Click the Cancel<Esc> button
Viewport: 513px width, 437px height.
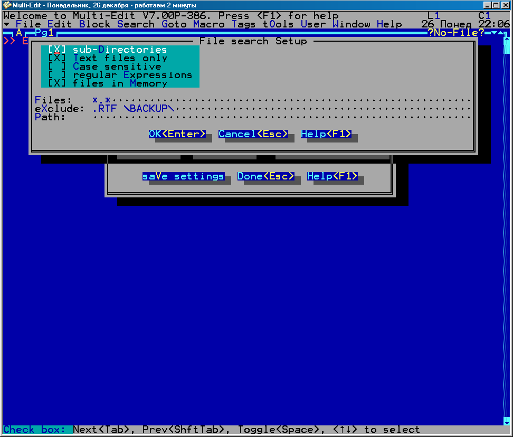[253, 134]
